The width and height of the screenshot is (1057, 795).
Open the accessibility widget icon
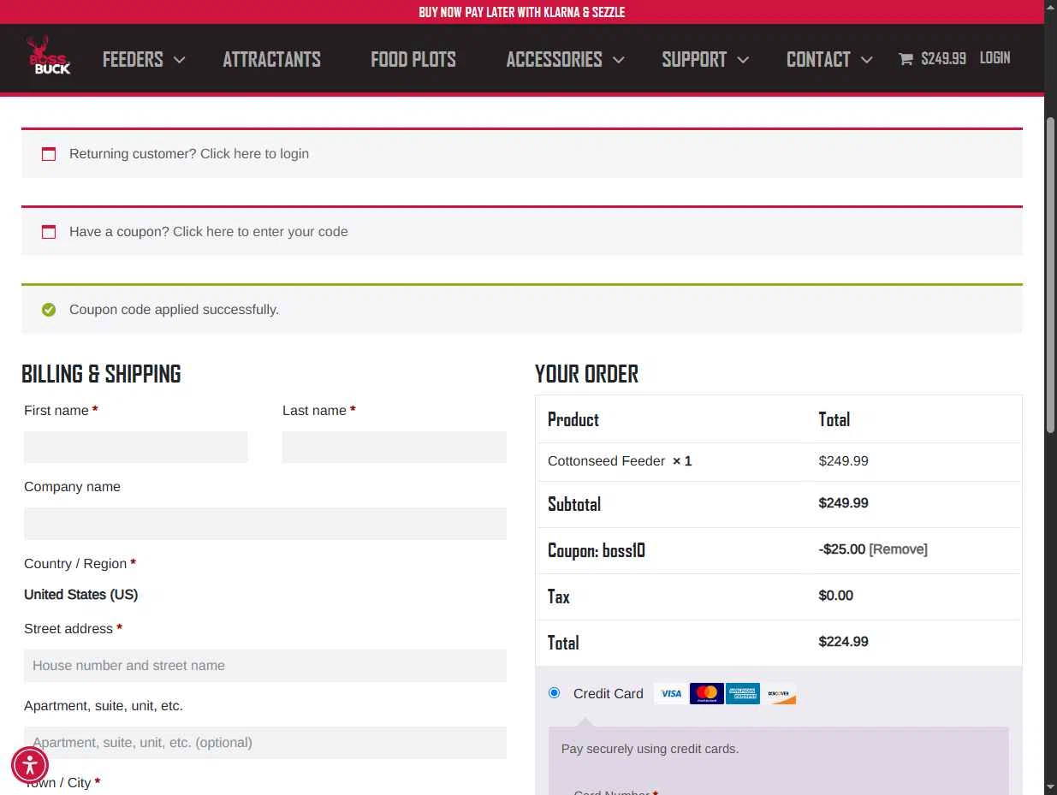[30, 765]
